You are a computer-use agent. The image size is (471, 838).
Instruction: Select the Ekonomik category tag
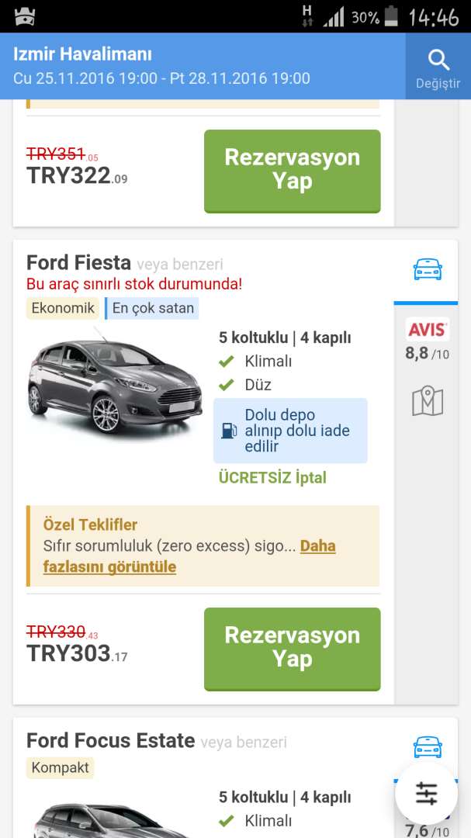(63, 308)
